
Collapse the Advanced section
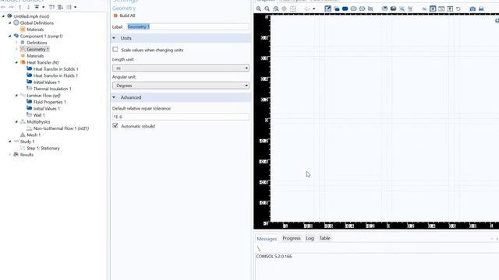pyautogui.click(x=114, y=97)
